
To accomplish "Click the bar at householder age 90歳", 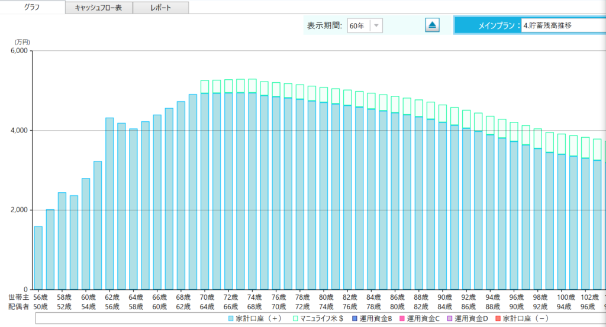I will [443, 207].
